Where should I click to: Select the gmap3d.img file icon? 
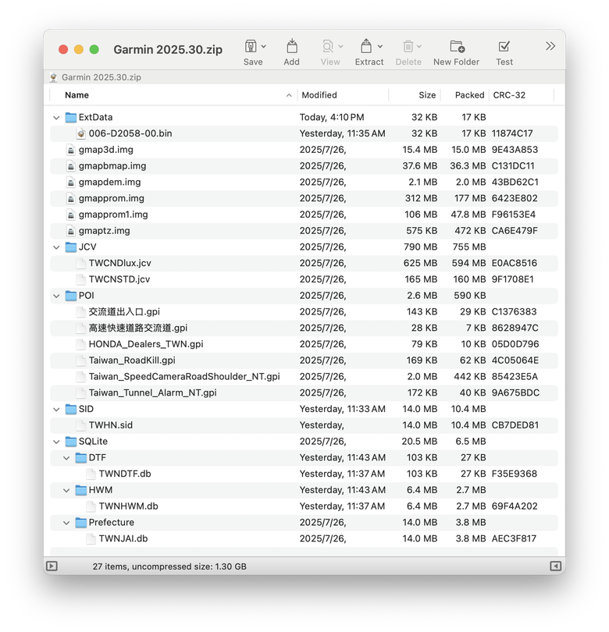71,150
